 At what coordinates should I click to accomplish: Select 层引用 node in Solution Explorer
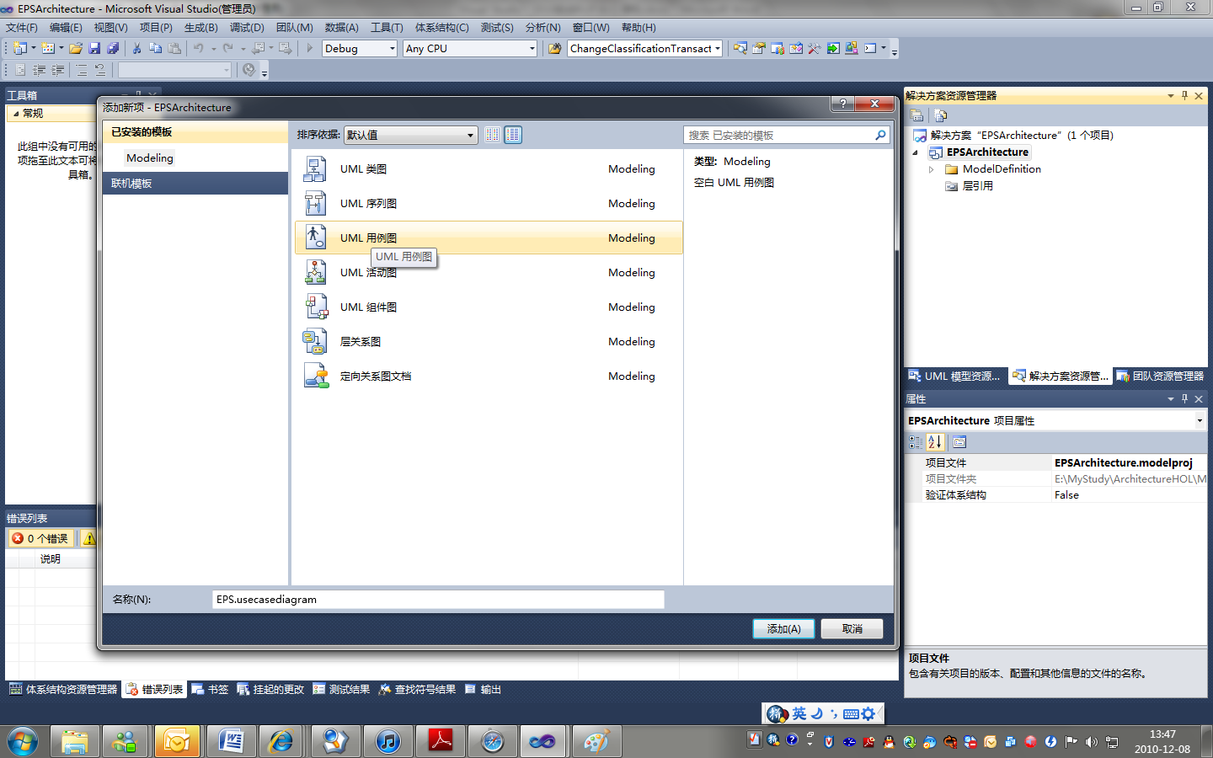977,186
